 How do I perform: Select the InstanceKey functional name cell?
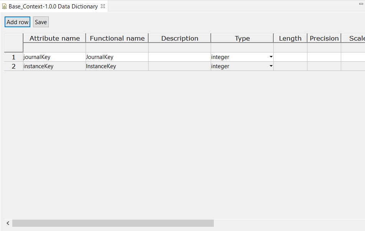coord(117,66)
